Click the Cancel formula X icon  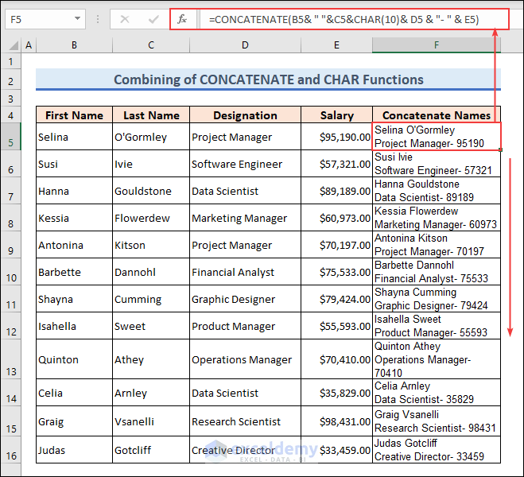[124, 19]
